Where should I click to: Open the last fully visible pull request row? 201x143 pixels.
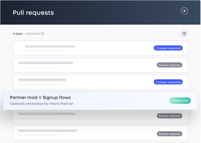tap(101, 133)
